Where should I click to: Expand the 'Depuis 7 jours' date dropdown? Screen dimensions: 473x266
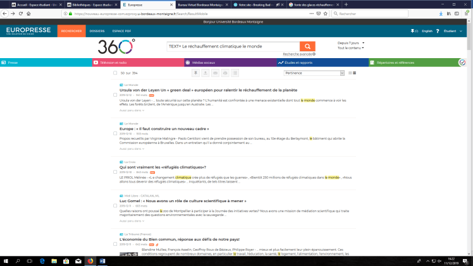(x=351, y=43)
